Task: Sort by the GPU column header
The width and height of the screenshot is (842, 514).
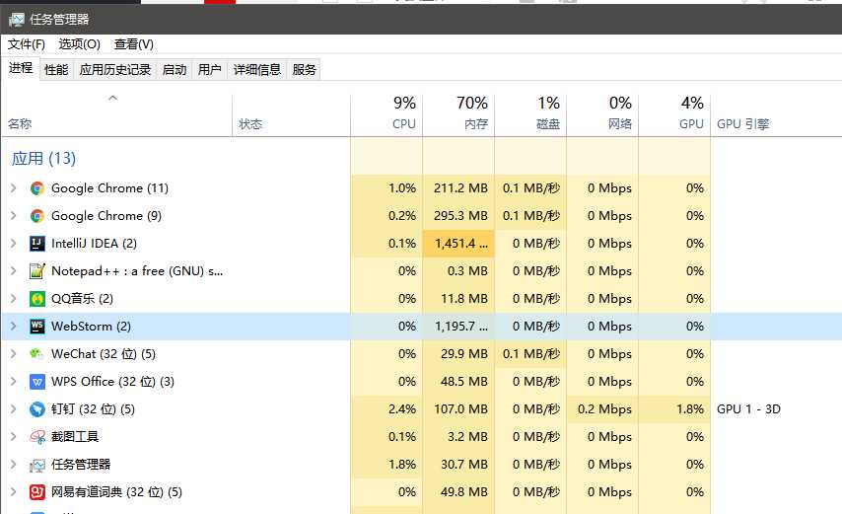Action: point(674,115)
